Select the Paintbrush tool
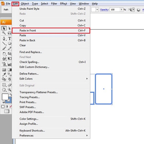 (4, 48)
